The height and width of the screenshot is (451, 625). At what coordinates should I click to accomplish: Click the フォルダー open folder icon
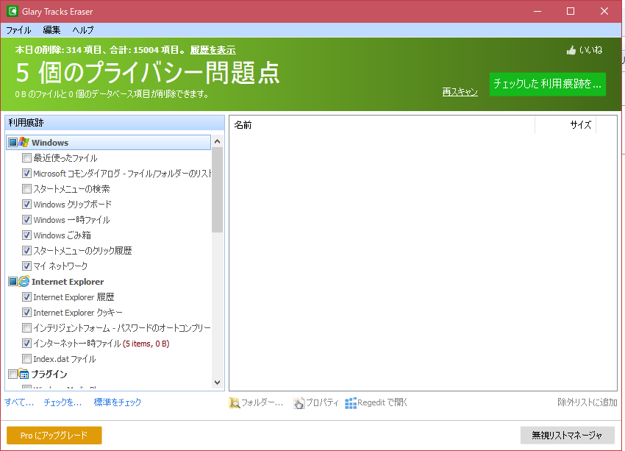[x=235, y=403]
